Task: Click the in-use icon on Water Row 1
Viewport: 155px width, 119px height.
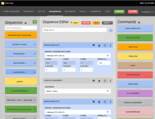Action: [35, 54]
